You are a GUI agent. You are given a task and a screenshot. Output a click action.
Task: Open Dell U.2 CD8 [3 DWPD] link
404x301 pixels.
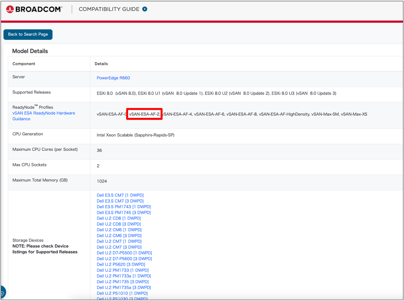click(x=119, y=224)
